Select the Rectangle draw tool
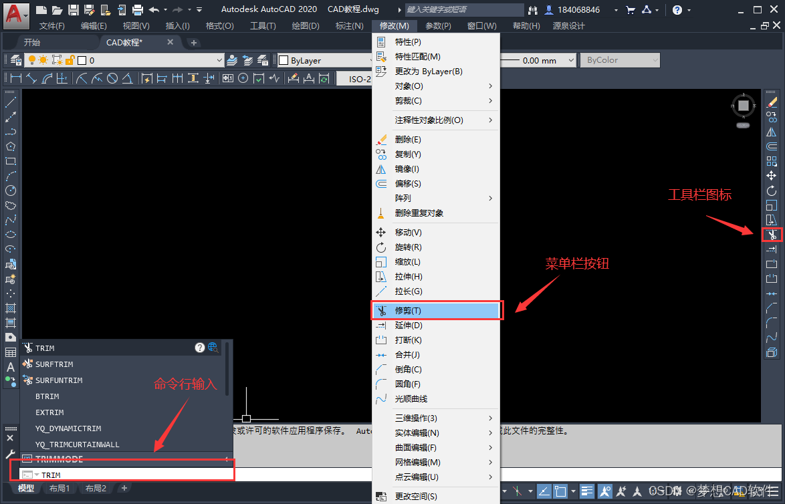The image size is (785, 504). (11, 161)
